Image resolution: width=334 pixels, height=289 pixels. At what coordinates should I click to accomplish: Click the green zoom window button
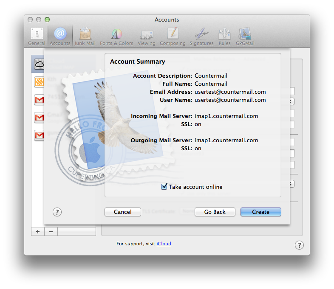click(x=47, y=20)
